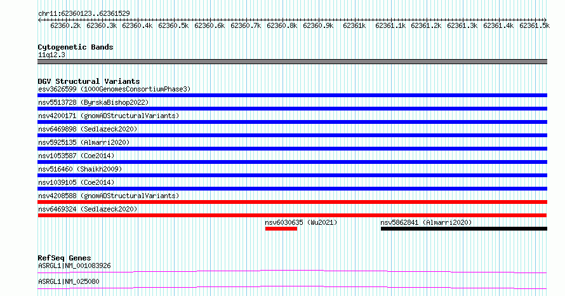Click the nsv4208588 gnomADStructuralVariants label
The image size is (565, 296).
pyautogui.click(x=109, y=196)
